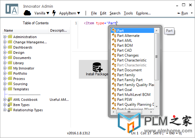Click the Item Types folder icon
This screenshot has width=195, height=138.
[10, 104]
